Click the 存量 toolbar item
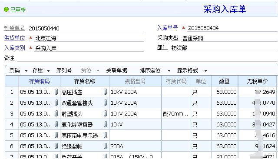Viewport: 278px width, 159px height. (37, 70)
